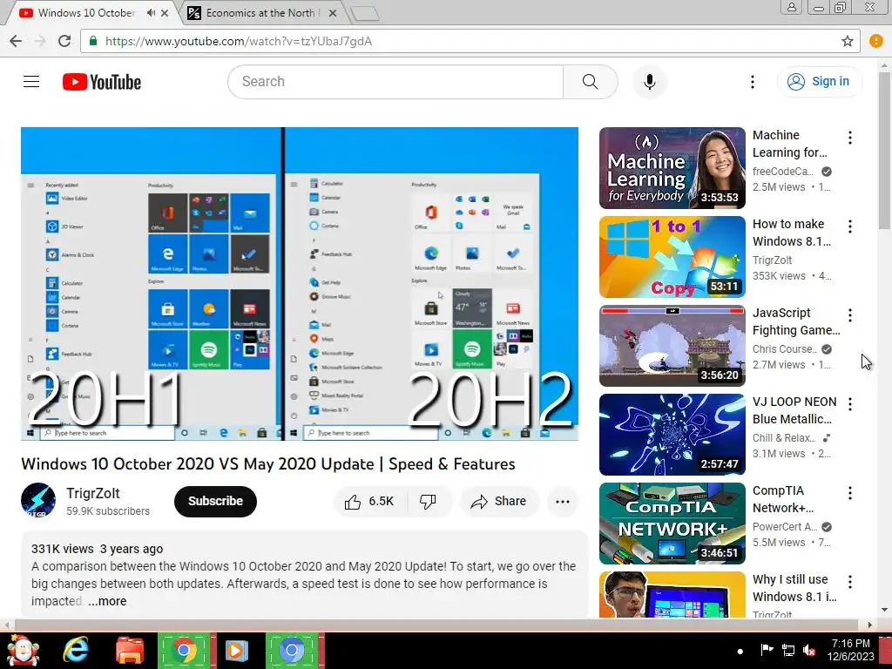Select the Windows 10 October tab
The height and width of the screenshot is (669, 892).
point(86,12)
